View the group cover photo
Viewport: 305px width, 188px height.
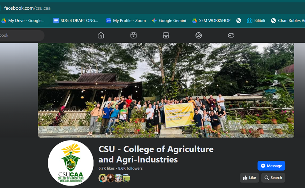(x=166, y=90)
